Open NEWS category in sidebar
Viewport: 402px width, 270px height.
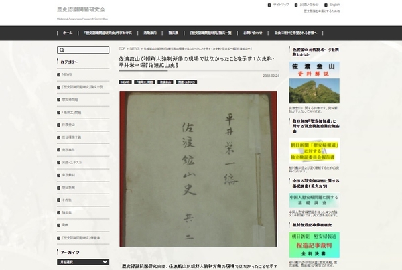coord(66,74)
